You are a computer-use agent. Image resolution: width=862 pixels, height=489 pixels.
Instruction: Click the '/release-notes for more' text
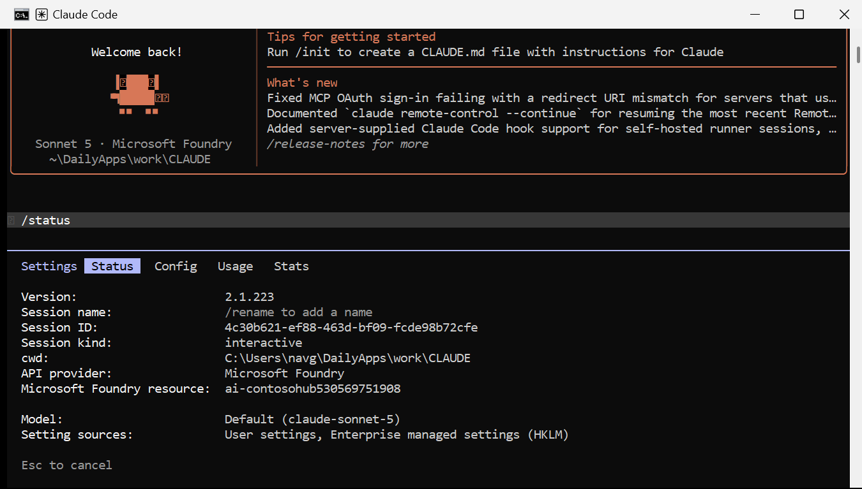click(x=347, y=144)
